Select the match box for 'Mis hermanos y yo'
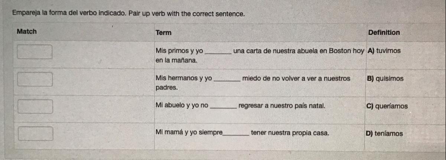 coord(36,80)
